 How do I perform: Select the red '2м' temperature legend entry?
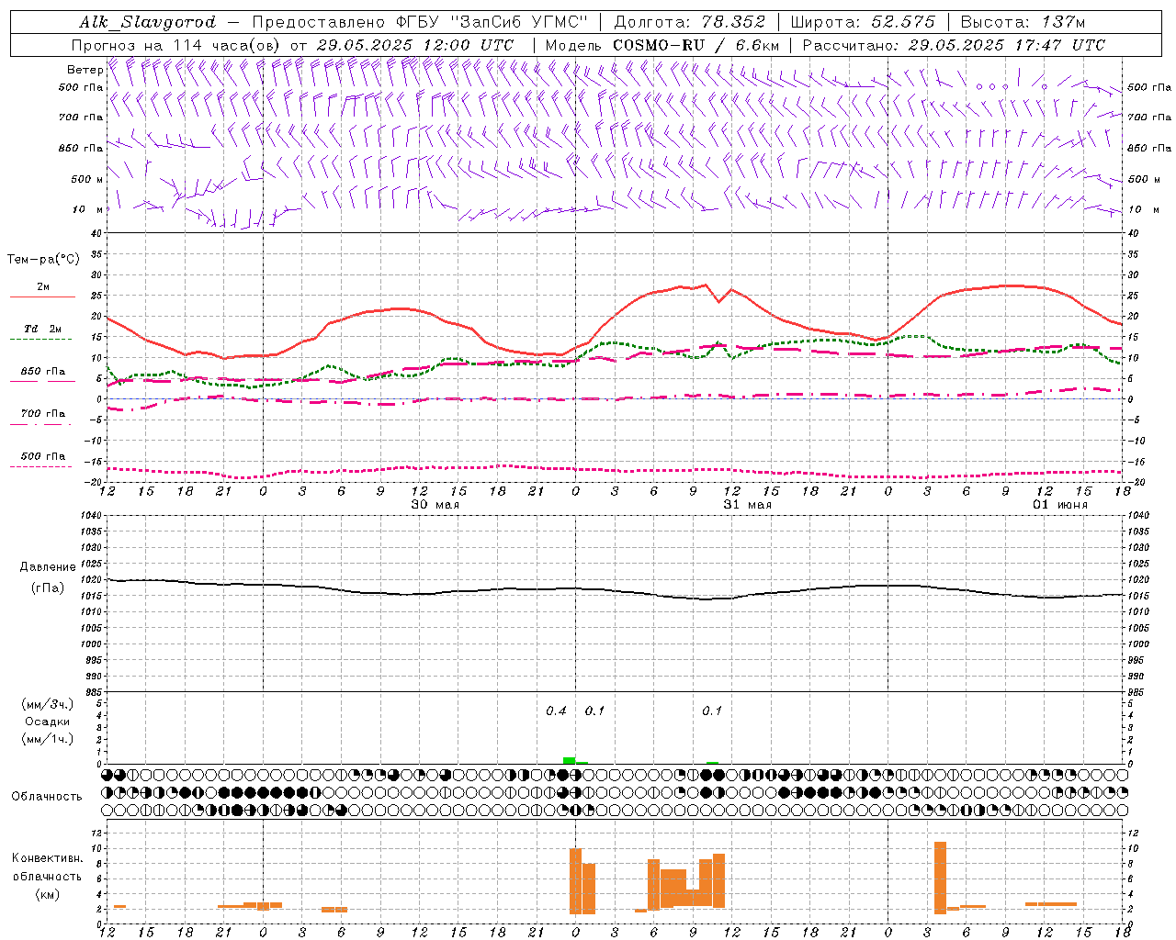coord(42,287)
